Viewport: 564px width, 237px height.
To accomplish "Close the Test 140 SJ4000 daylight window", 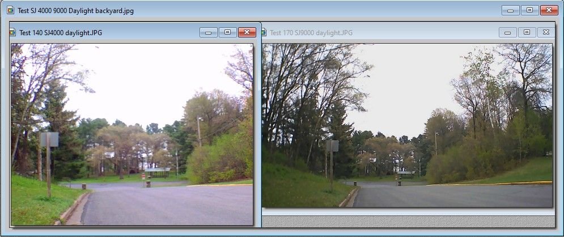I will tap(247, 32).
